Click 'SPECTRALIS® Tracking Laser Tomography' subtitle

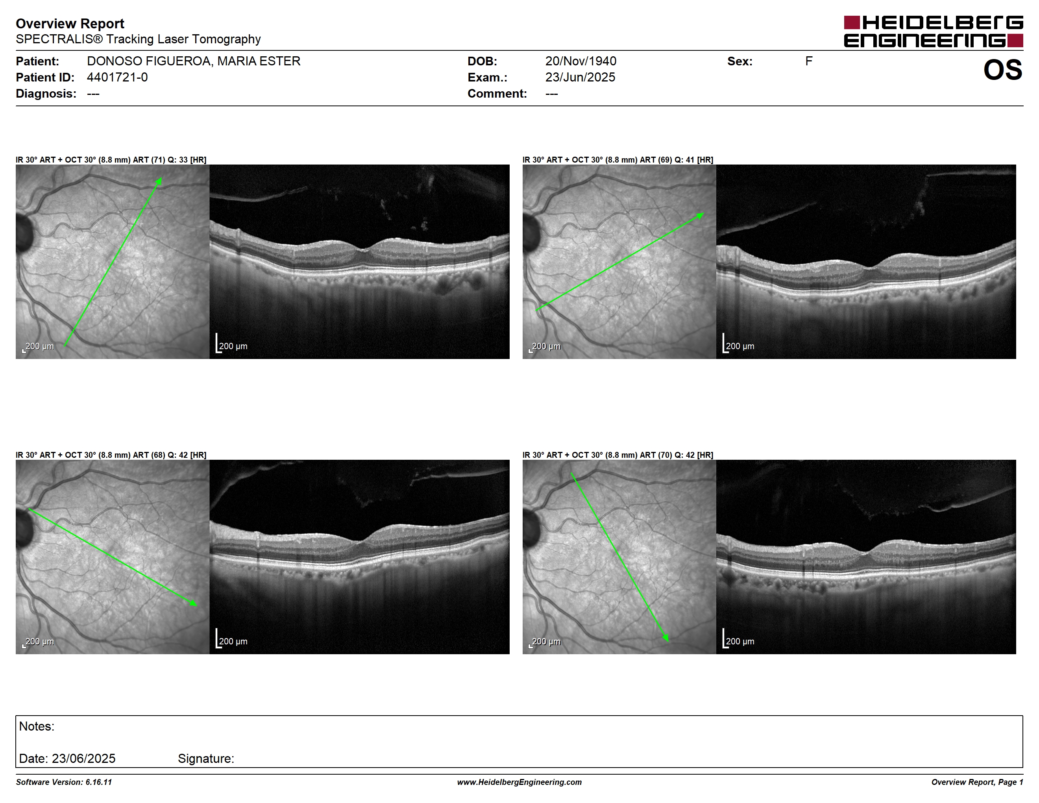138,39
